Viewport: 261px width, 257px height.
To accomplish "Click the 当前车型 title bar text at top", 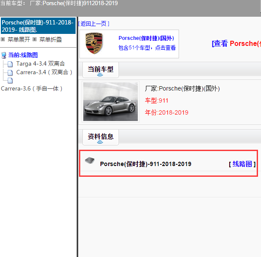I will 59,3.
